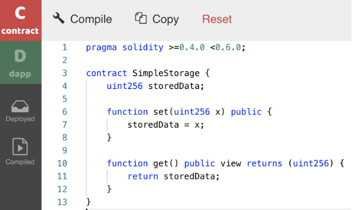Click the Deployed inbox tray icon
The image size is (352, 210).
[20, 106]
